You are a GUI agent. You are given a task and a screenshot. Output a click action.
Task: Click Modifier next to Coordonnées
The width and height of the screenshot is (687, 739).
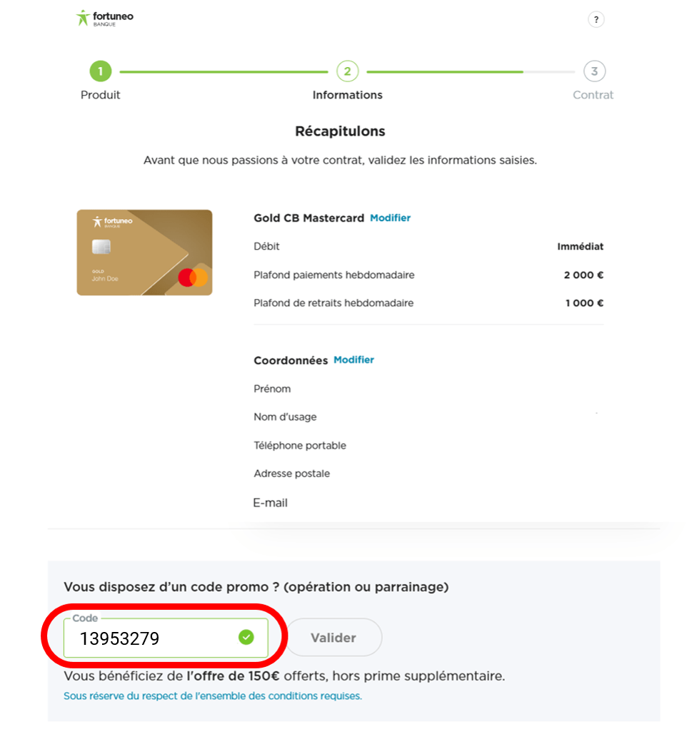click(353, 360)
